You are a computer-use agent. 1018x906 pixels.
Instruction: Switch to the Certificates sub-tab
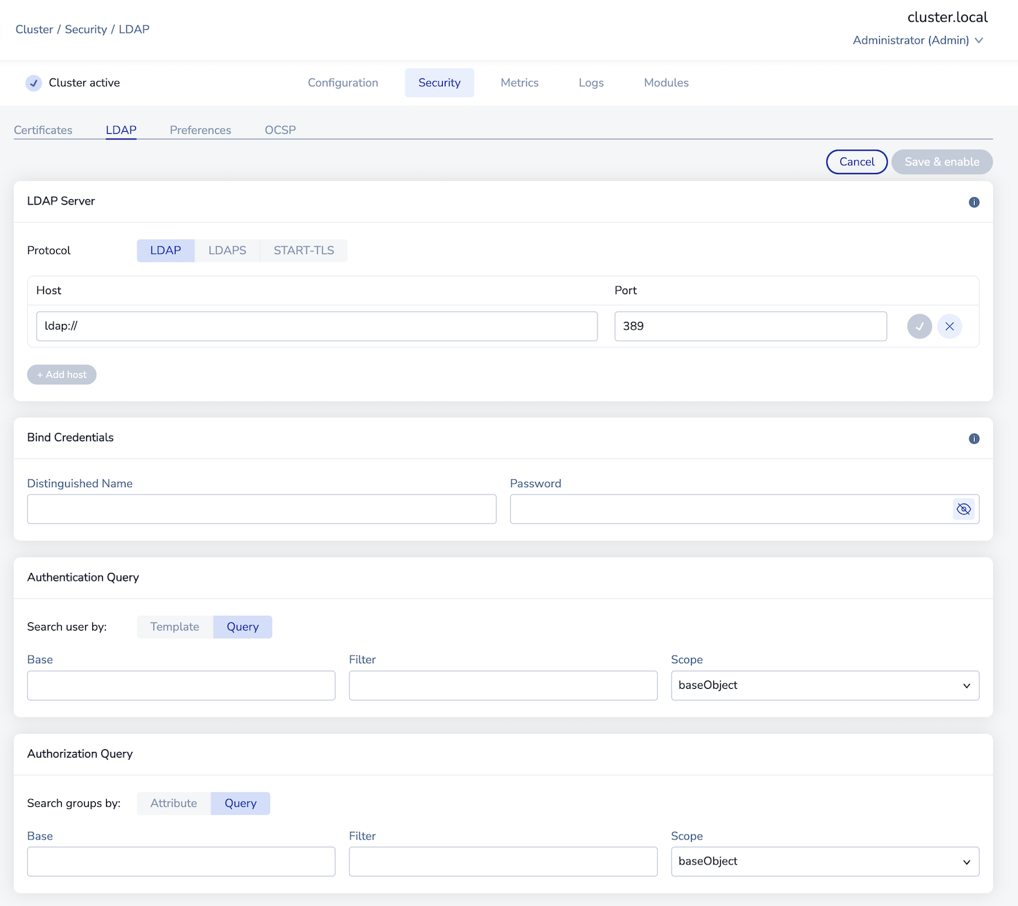43,130
